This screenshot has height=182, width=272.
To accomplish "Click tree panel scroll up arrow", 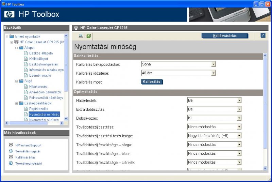I will point(66,36).
